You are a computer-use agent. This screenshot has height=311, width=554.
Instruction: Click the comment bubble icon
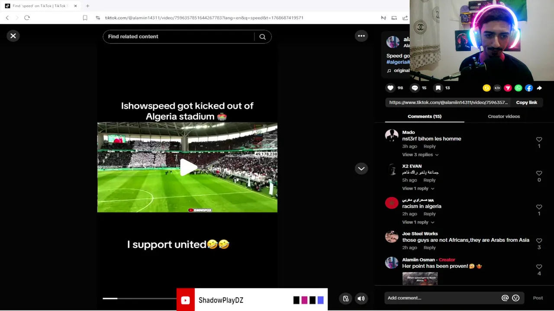tap(415, 88)
